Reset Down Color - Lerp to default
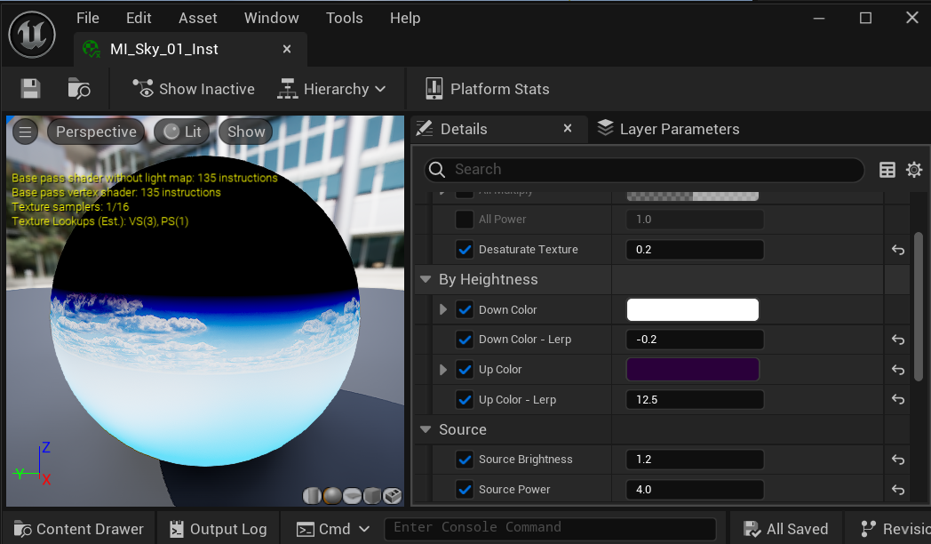Image resolution: width=931 pixels, height=544 pixels. [x=898, y=340]
